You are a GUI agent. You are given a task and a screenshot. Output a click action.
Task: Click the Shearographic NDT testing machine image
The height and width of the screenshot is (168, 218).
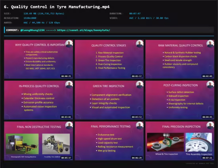[22, 144]
